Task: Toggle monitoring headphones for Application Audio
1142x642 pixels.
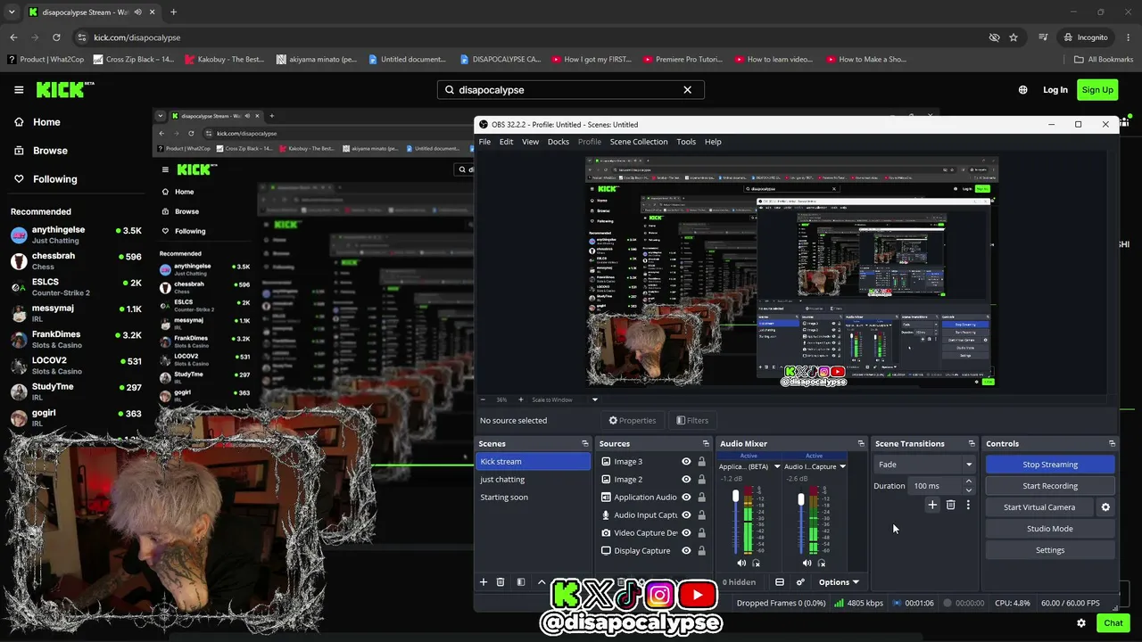Action: coord(757,563)
